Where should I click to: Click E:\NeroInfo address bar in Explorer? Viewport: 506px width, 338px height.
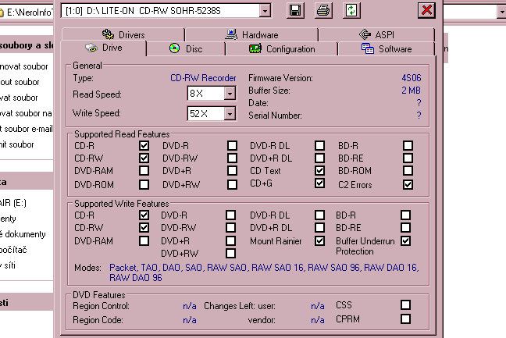click(27, 12)
